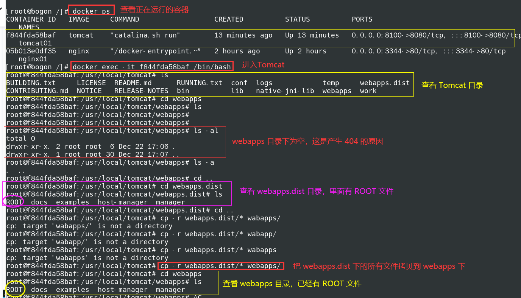The image size is (521, 298).
Task: Click the 'tomcat01' container name
Action: pos(35,43)
